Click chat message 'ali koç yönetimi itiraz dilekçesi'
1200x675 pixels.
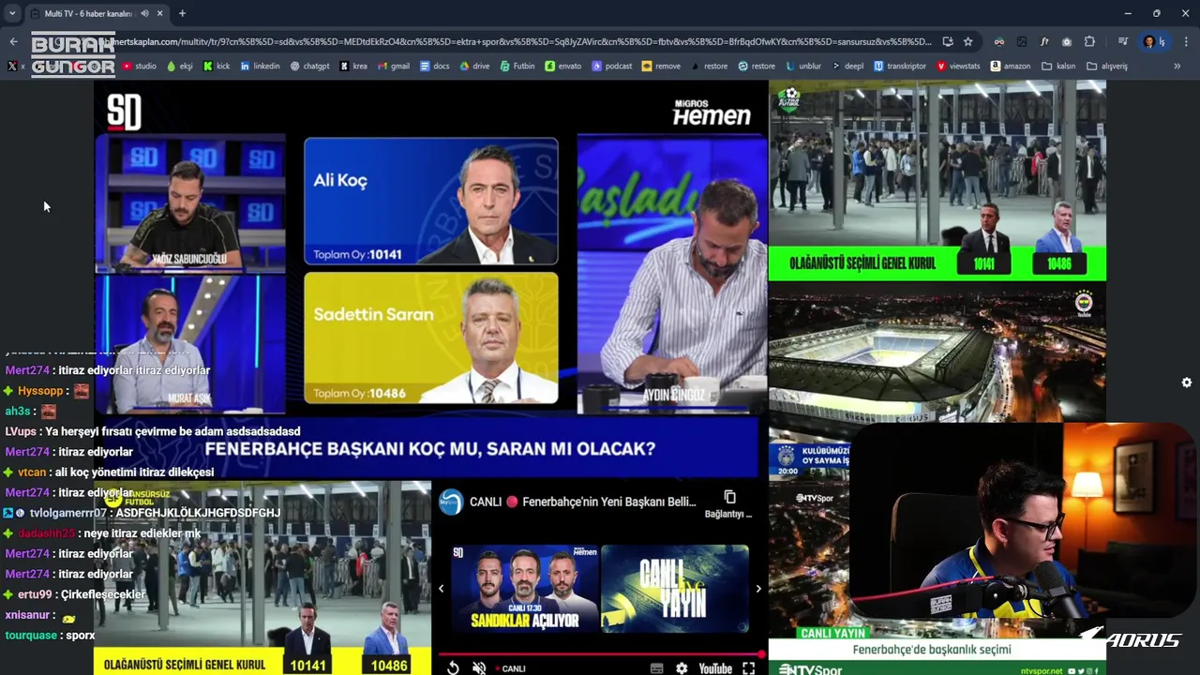pyautogui.click(x=134, y=472)
